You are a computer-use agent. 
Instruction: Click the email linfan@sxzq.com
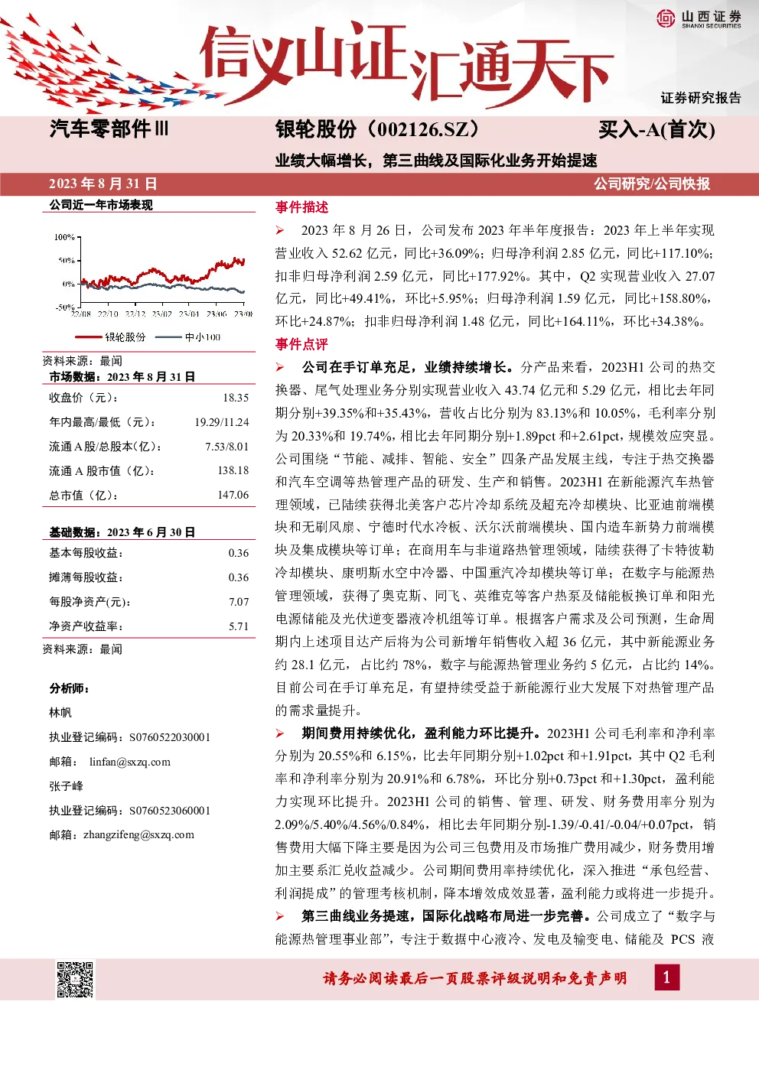pyautogui.click(x=130, y=762)
